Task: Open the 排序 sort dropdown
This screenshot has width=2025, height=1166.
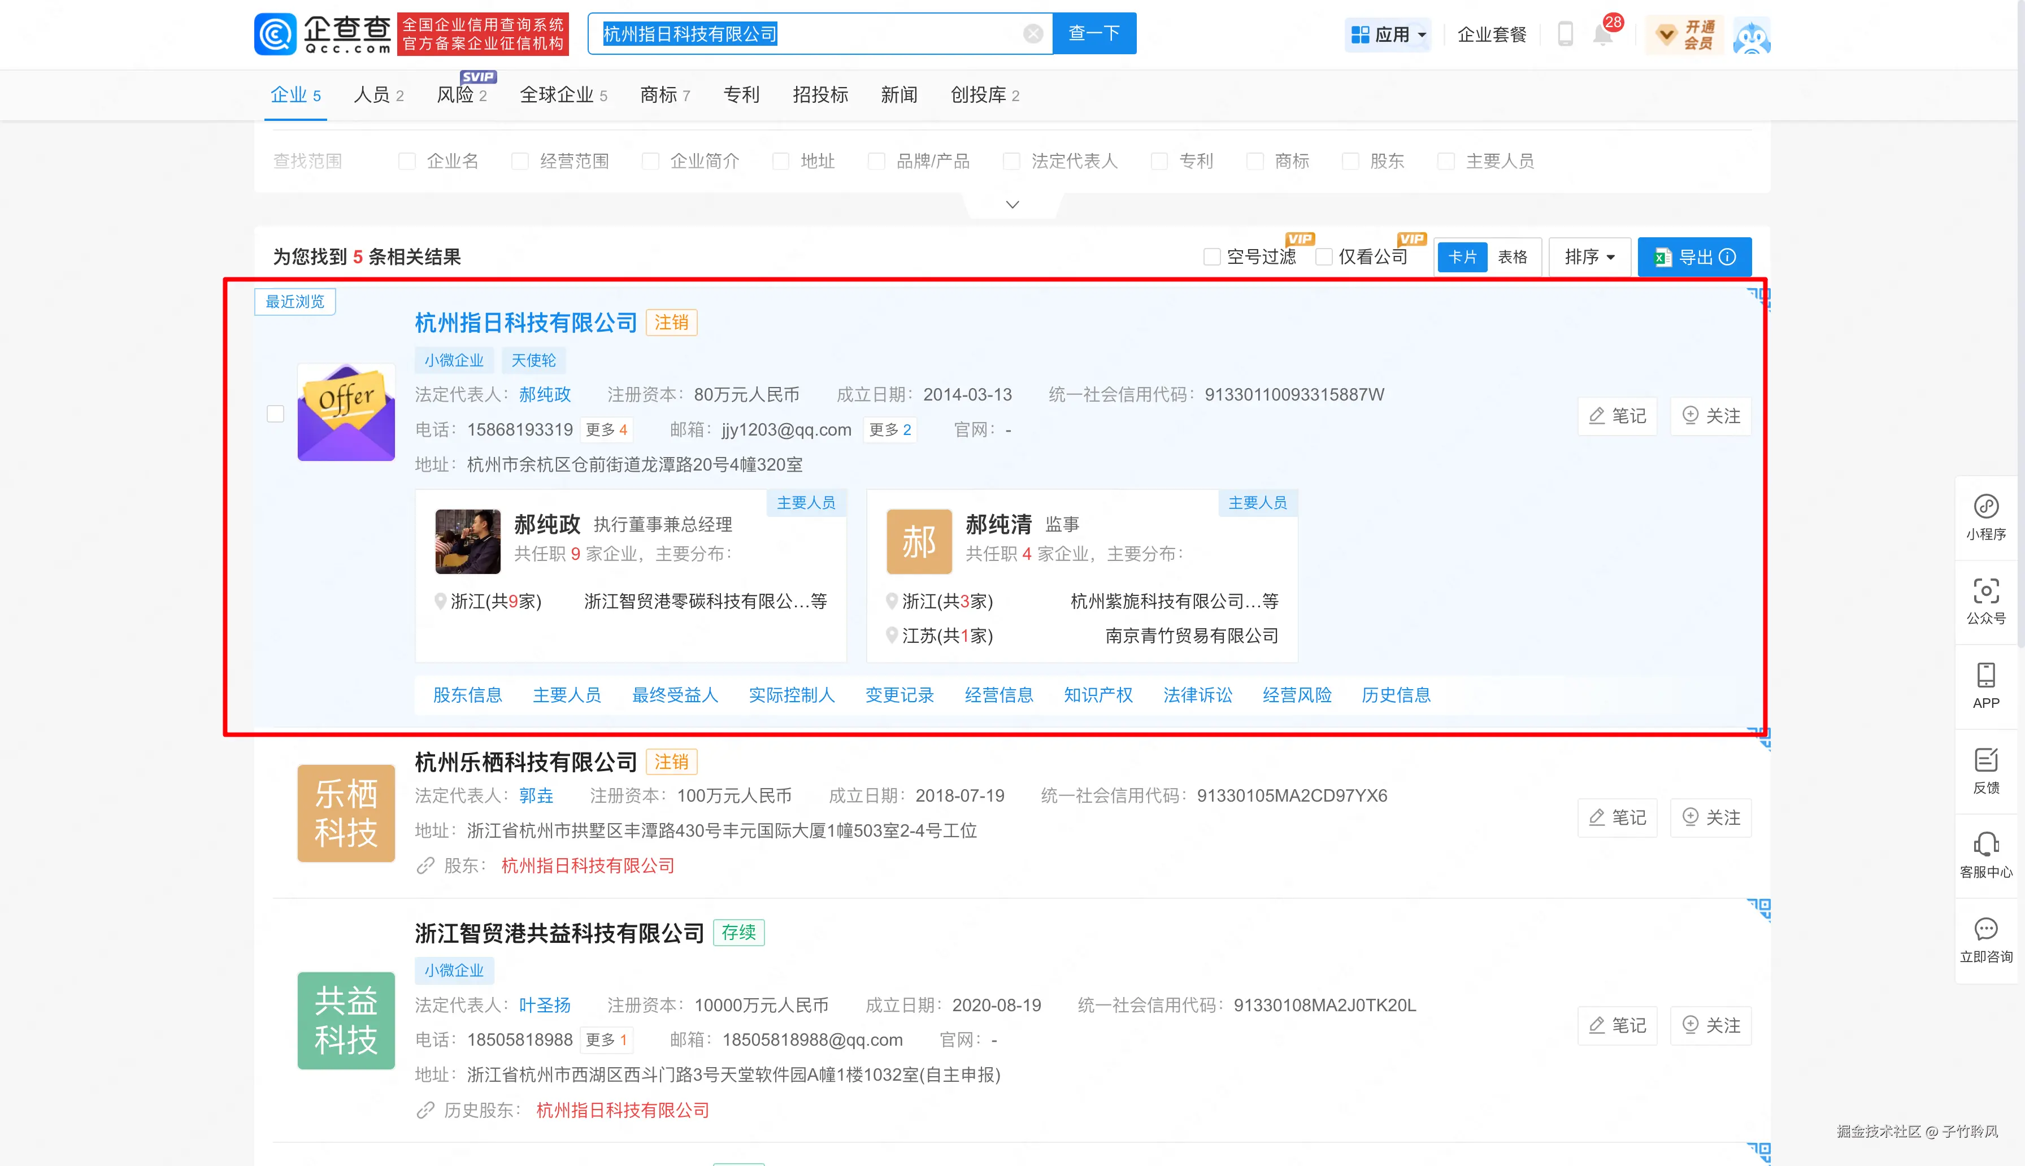Action: [1589, 256]
